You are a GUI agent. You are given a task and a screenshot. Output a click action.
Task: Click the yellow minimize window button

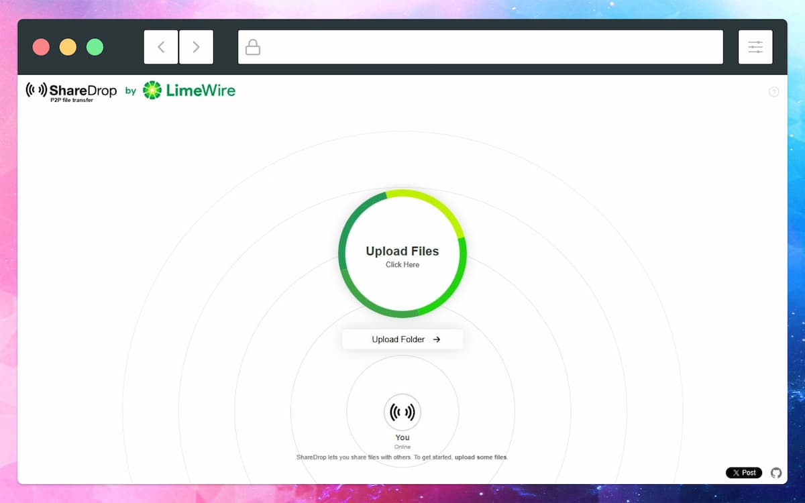pyautogui.click(x=68, y=47)
